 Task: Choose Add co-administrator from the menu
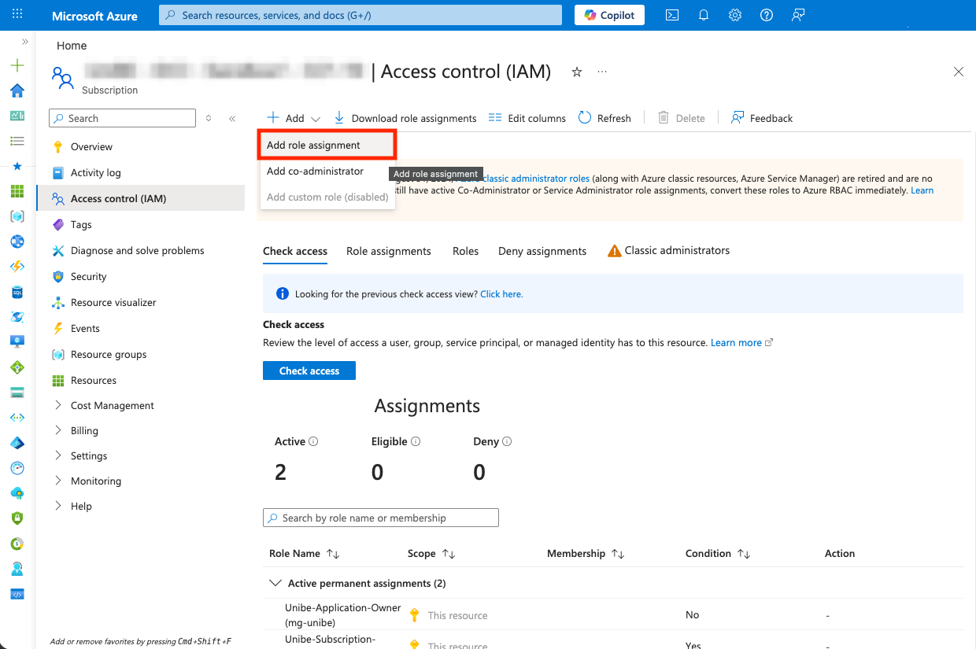pyautogui.click(x=315, y=171)
